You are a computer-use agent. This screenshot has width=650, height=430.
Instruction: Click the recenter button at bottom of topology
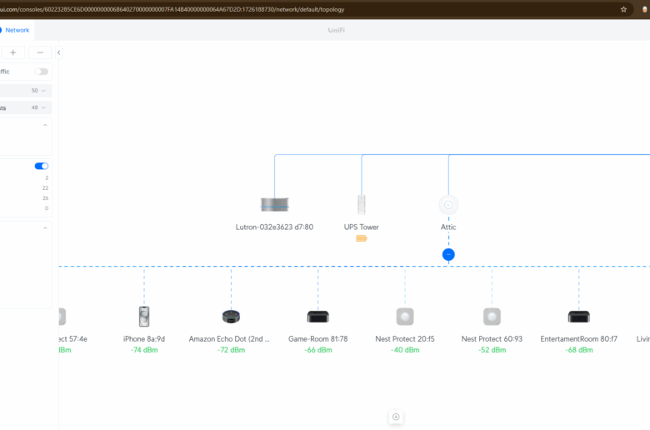(x=396, y=417)
